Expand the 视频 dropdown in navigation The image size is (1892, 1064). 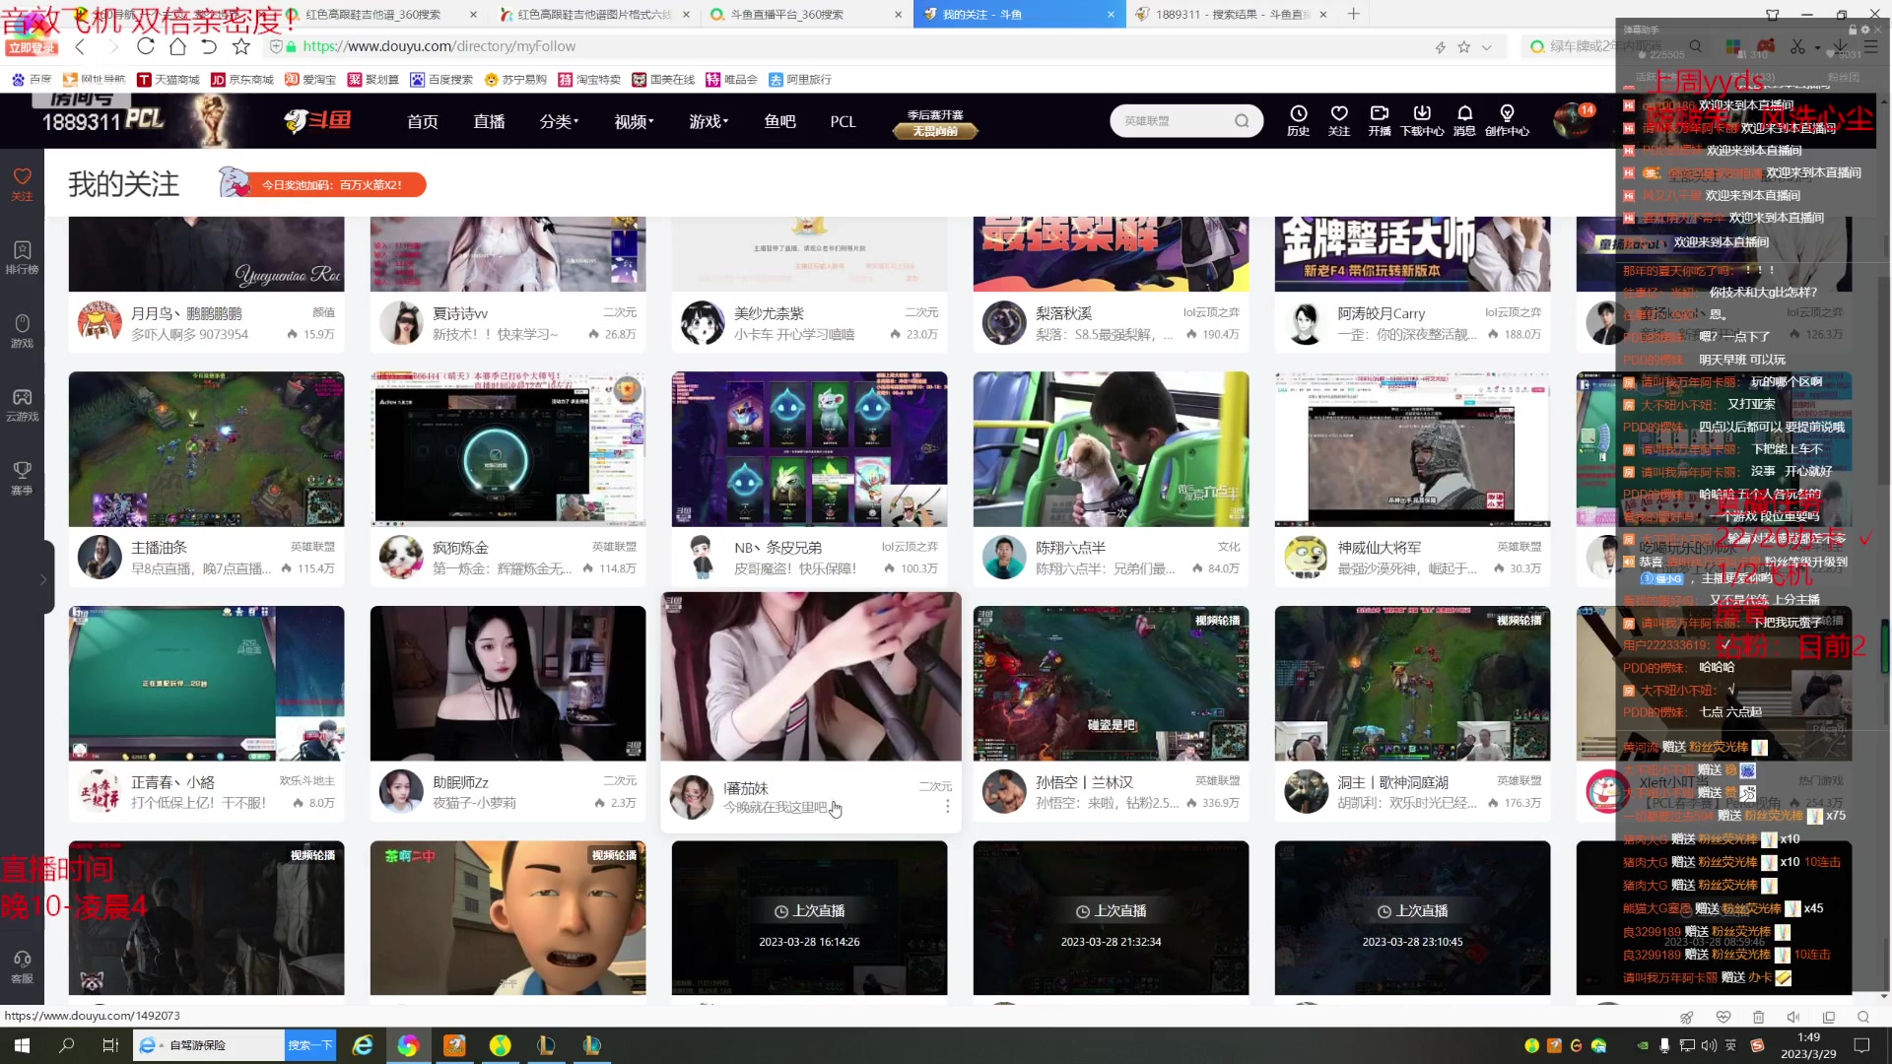tap(634, 121)
